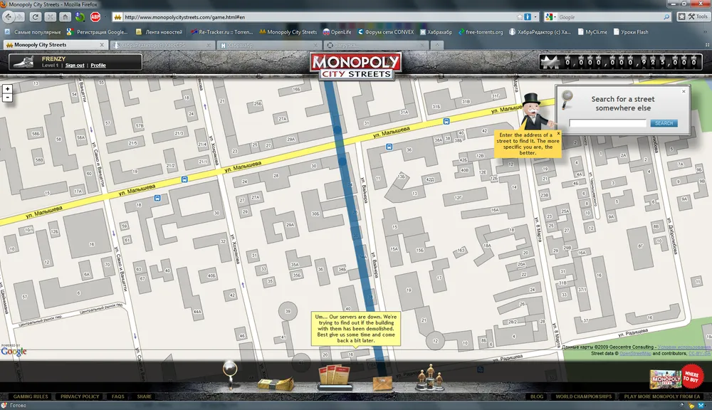The height and width of the screenshot is (410, 712).
Task: Close the Search for a street panel
Action: (x=684, y=91)
